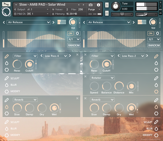Remove left Reverb module with X
This screenshot has width=163, height=141.
click(77, 98)
